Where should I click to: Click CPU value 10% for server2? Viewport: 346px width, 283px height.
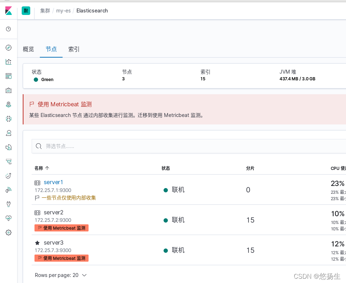click(x=337, y=214)
